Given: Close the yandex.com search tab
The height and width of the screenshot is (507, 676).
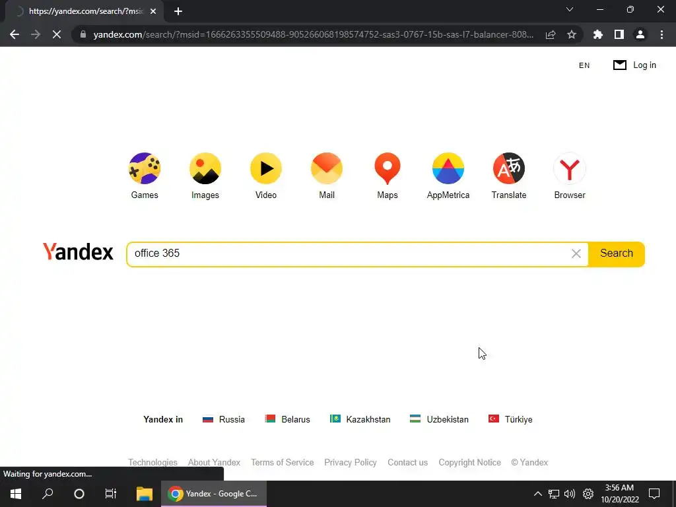Looking at the screenshot, I should pyautogui.click(x=153, y=11).
